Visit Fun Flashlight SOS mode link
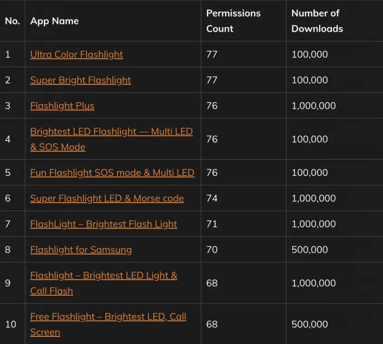This screenshot has height=344, width=383. tap(112, 173)
